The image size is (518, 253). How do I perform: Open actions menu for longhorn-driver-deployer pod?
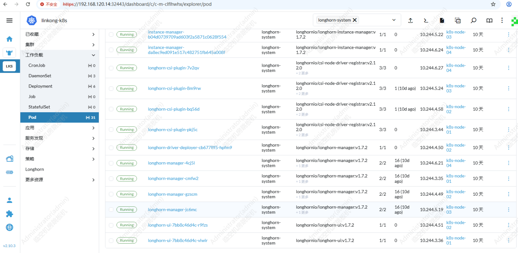point(509,148)
